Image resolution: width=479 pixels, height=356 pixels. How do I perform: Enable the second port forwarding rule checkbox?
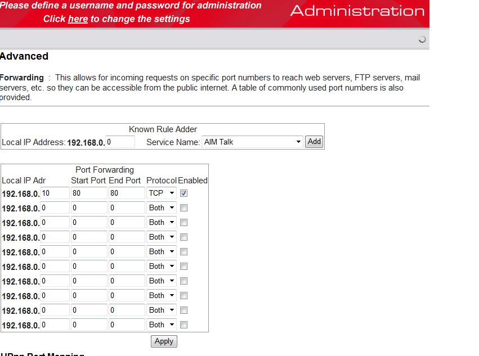(184, 208)
